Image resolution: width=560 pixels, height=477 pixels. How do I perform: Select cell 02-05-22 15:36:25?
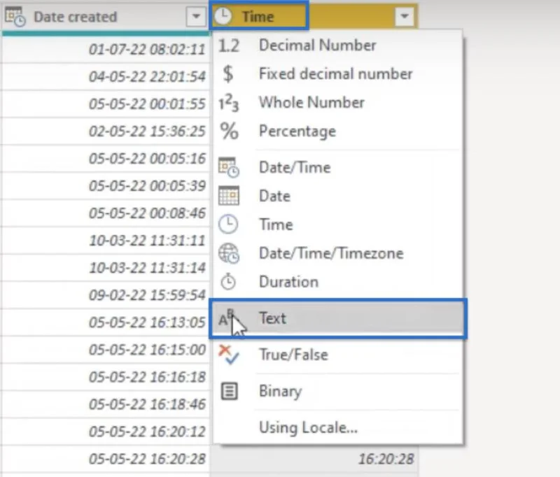pyautogui.click(x=106, y=131)
